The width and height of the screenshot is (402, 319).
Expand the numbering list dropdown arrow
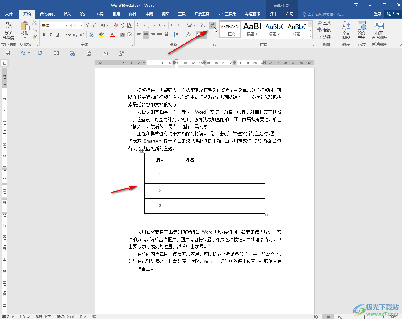pyautogui.click(x=154, y=25)
